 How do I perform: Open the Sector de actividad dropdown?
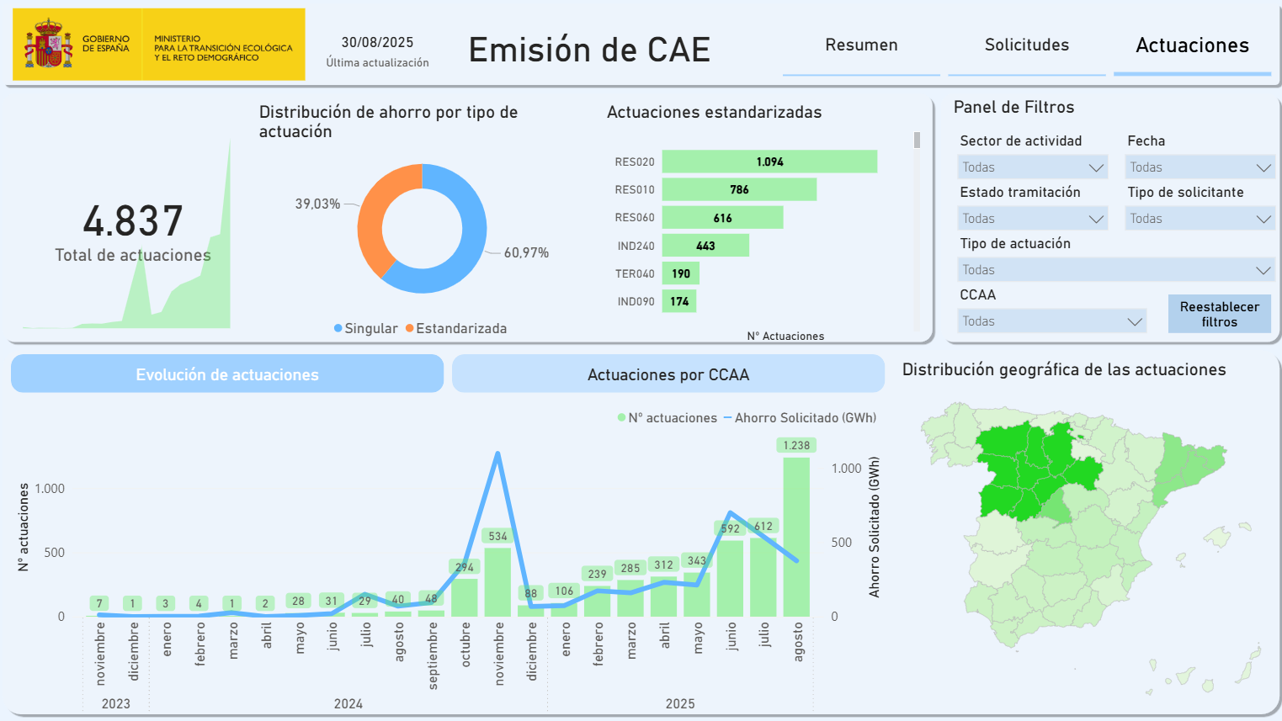coord(1033,167)
